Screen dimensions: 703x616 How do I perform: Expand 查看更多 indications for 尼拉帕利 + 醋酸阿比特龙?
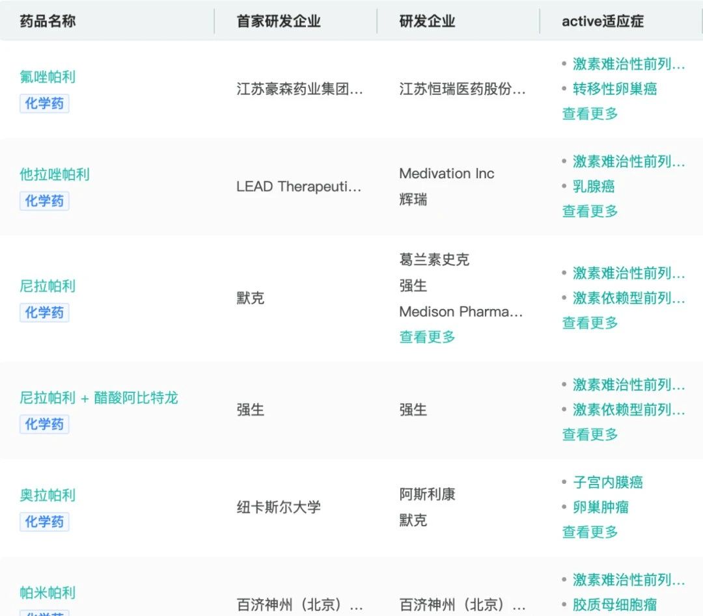590,434
